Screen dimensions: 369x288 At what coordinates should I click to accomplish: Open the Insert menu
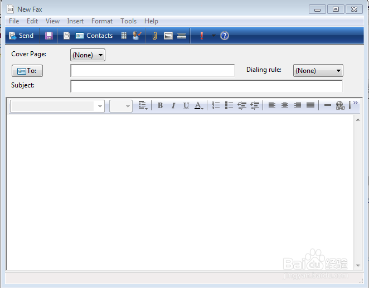coord(75,21)
